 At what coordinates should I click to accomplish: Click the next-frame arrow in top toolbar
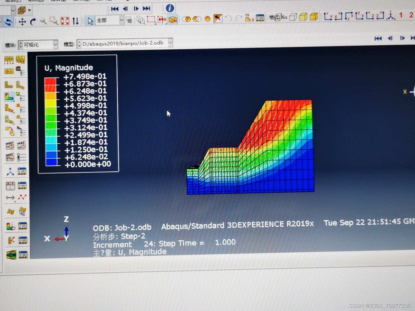tap(136, 9)
